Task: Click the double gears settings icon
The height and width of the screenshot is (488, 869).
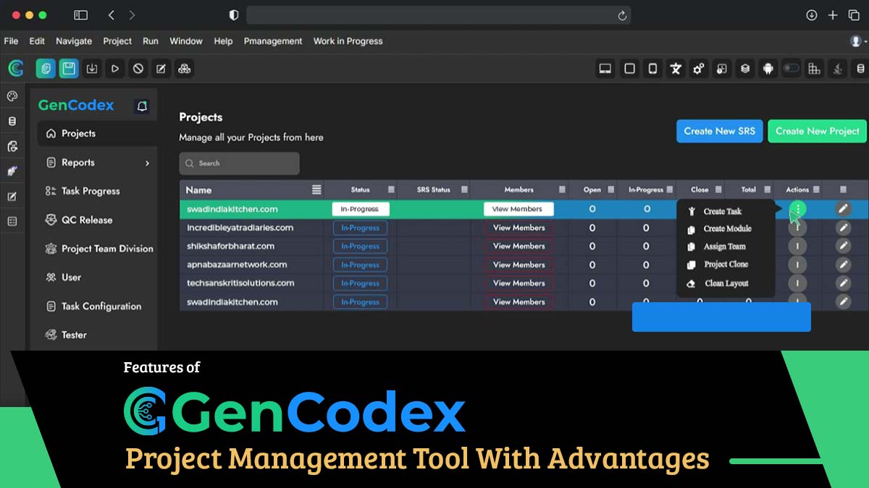Action: pyautogui.click(x=699, y=69)
